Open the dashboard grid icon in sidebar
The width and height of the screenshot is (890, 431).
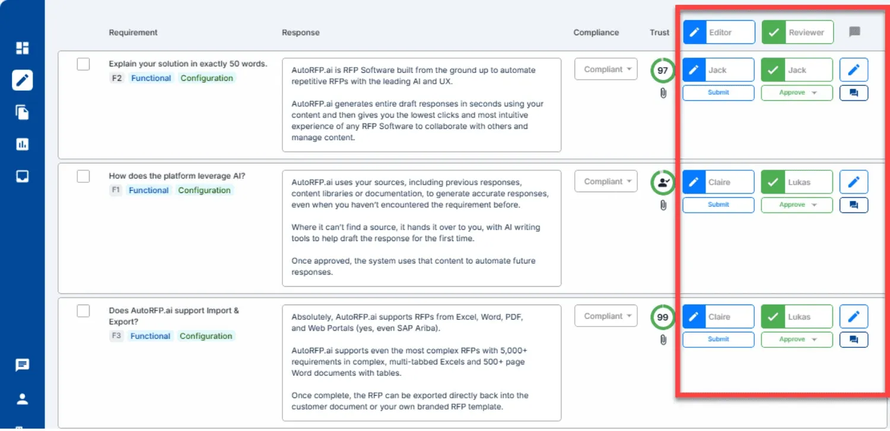[x=22, y=48]
